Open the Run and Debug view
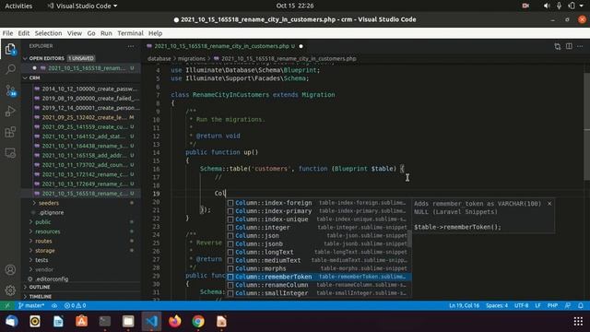The image size is (590, 332). point(10,111)
